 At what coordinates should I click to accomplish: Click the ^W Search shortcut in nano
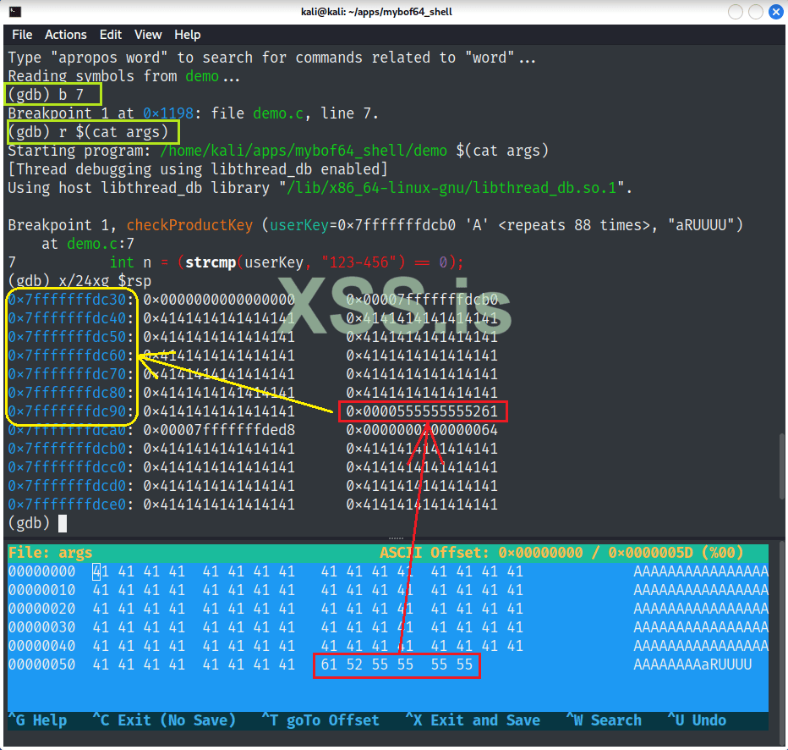pyautogui.click(x=604, y=720)
